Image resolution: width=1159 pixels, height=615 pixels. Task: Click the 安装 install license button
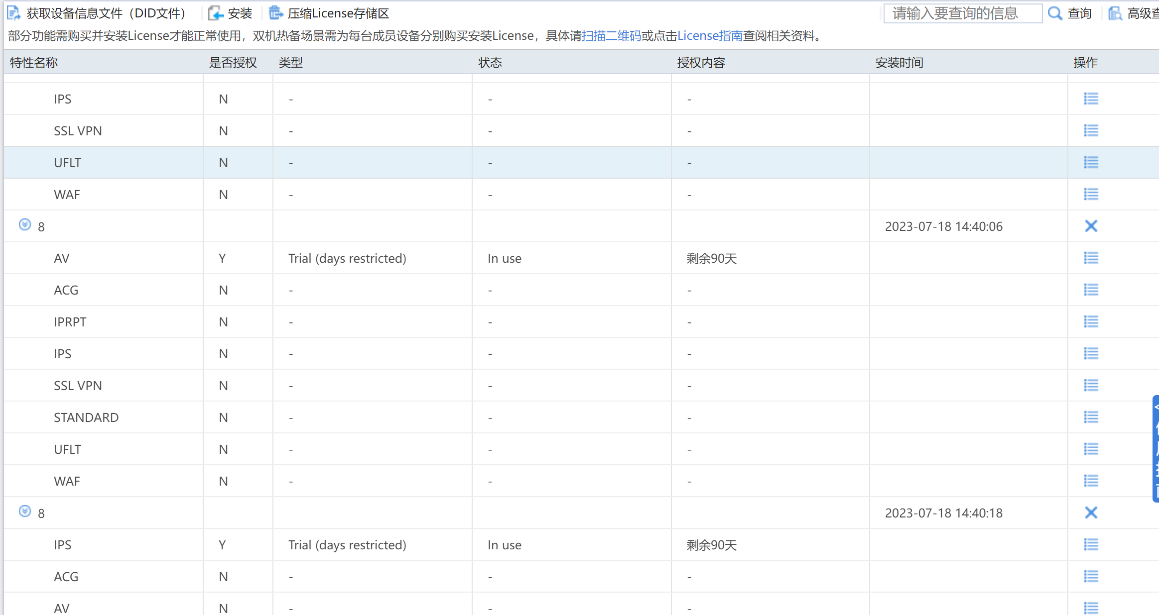231,13
